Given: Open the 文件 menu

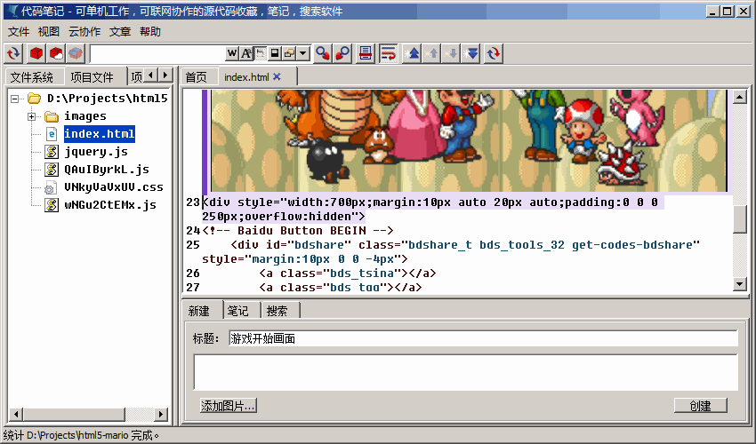Looking at the screenshot, I should point(19,32).
